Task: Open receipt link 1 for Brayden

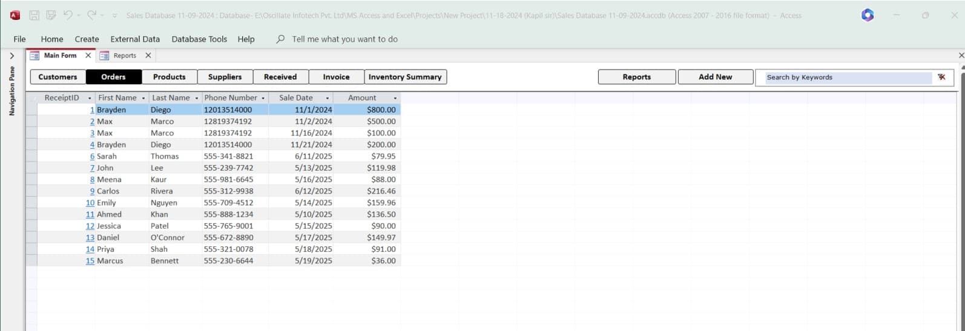Action: pyautogui.click(x=92, y=110)
